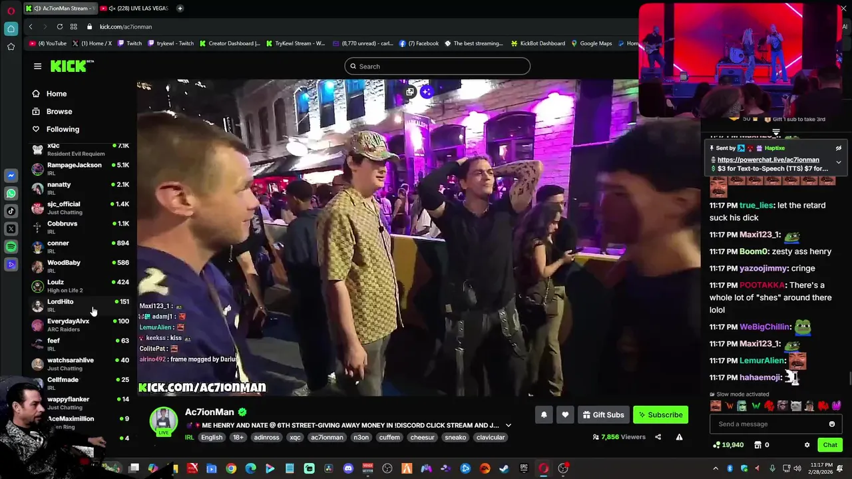Select Home in Kick sidebar
The width and height of the screenshot is (852, 479).
[50, 94]
